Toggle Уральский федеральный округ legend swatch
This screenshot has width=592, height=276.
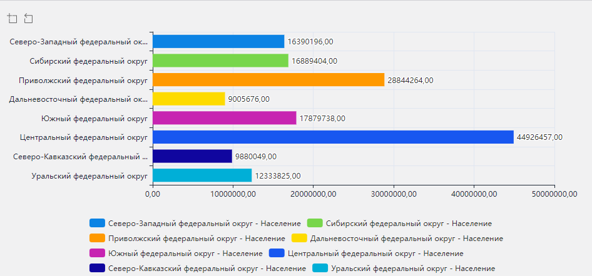[320, 268]
